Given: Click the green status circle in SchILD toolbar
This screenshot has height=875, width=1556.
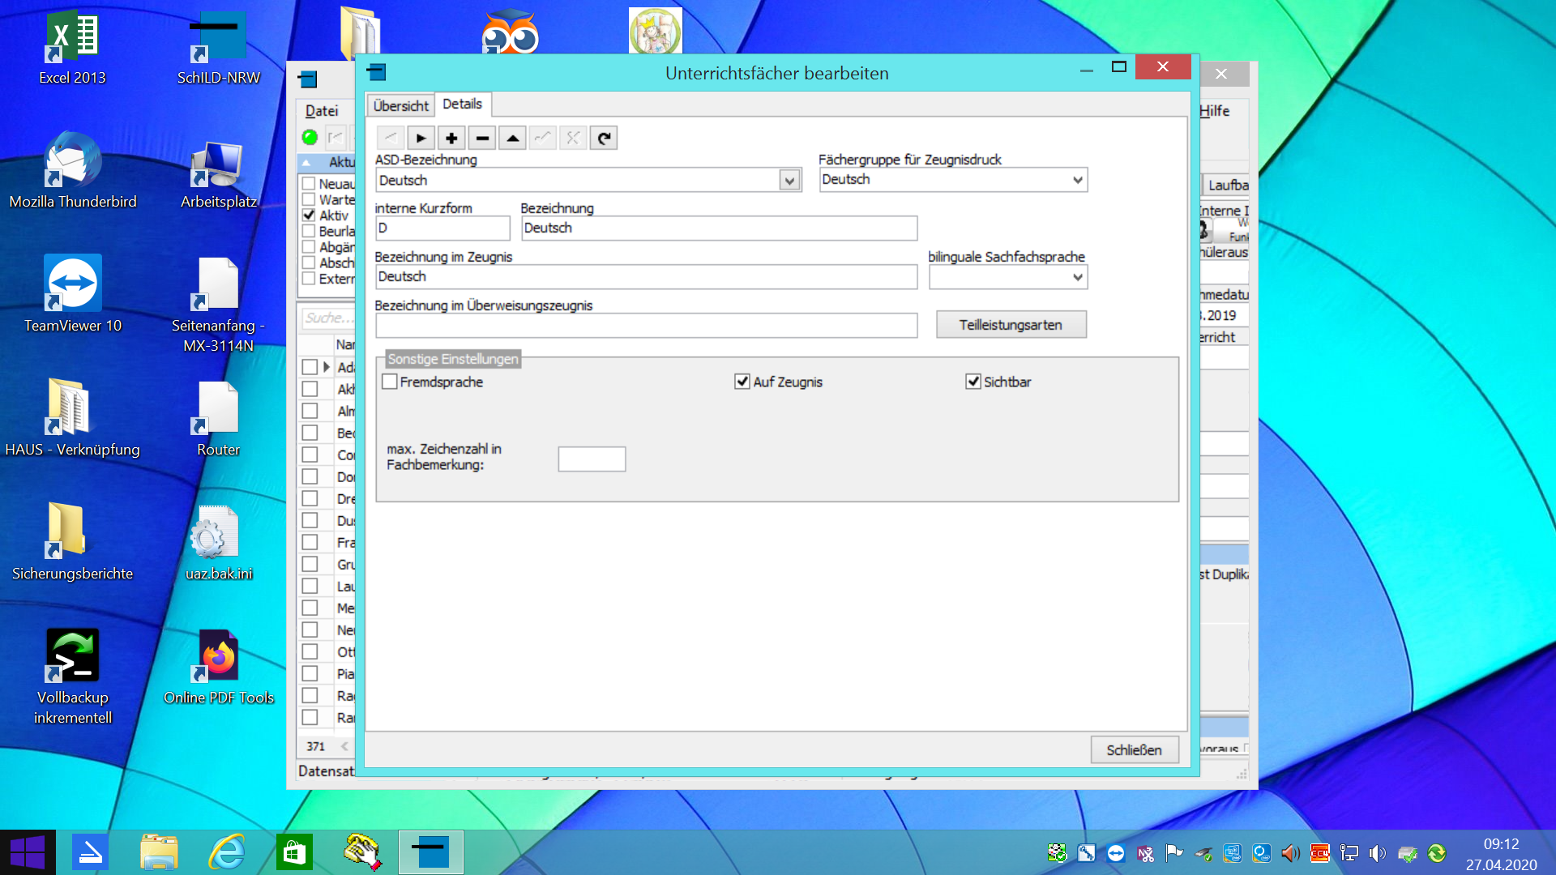Looking at the screenshot, I should coord(310,137).
